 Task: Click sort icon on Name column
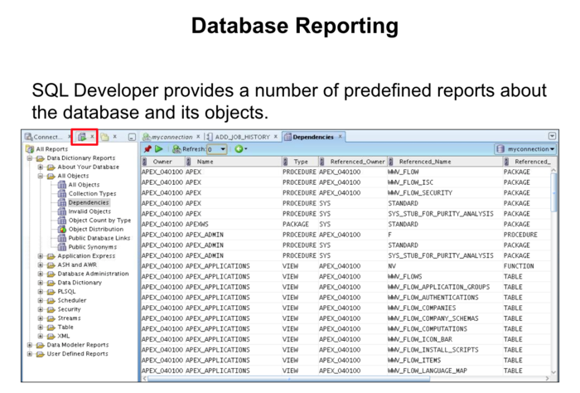188,162
